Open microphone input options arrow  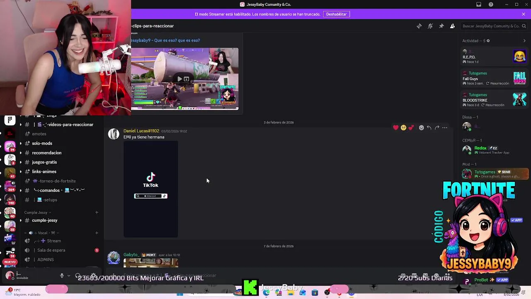pyautogui.click(x=69, y=276)
